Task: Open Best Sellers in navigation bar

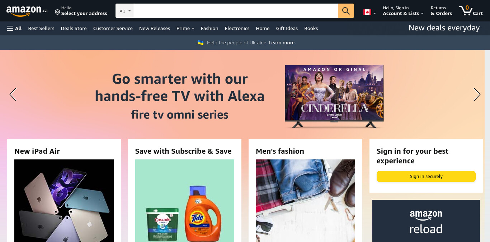Action: click(x=41, y=28)
